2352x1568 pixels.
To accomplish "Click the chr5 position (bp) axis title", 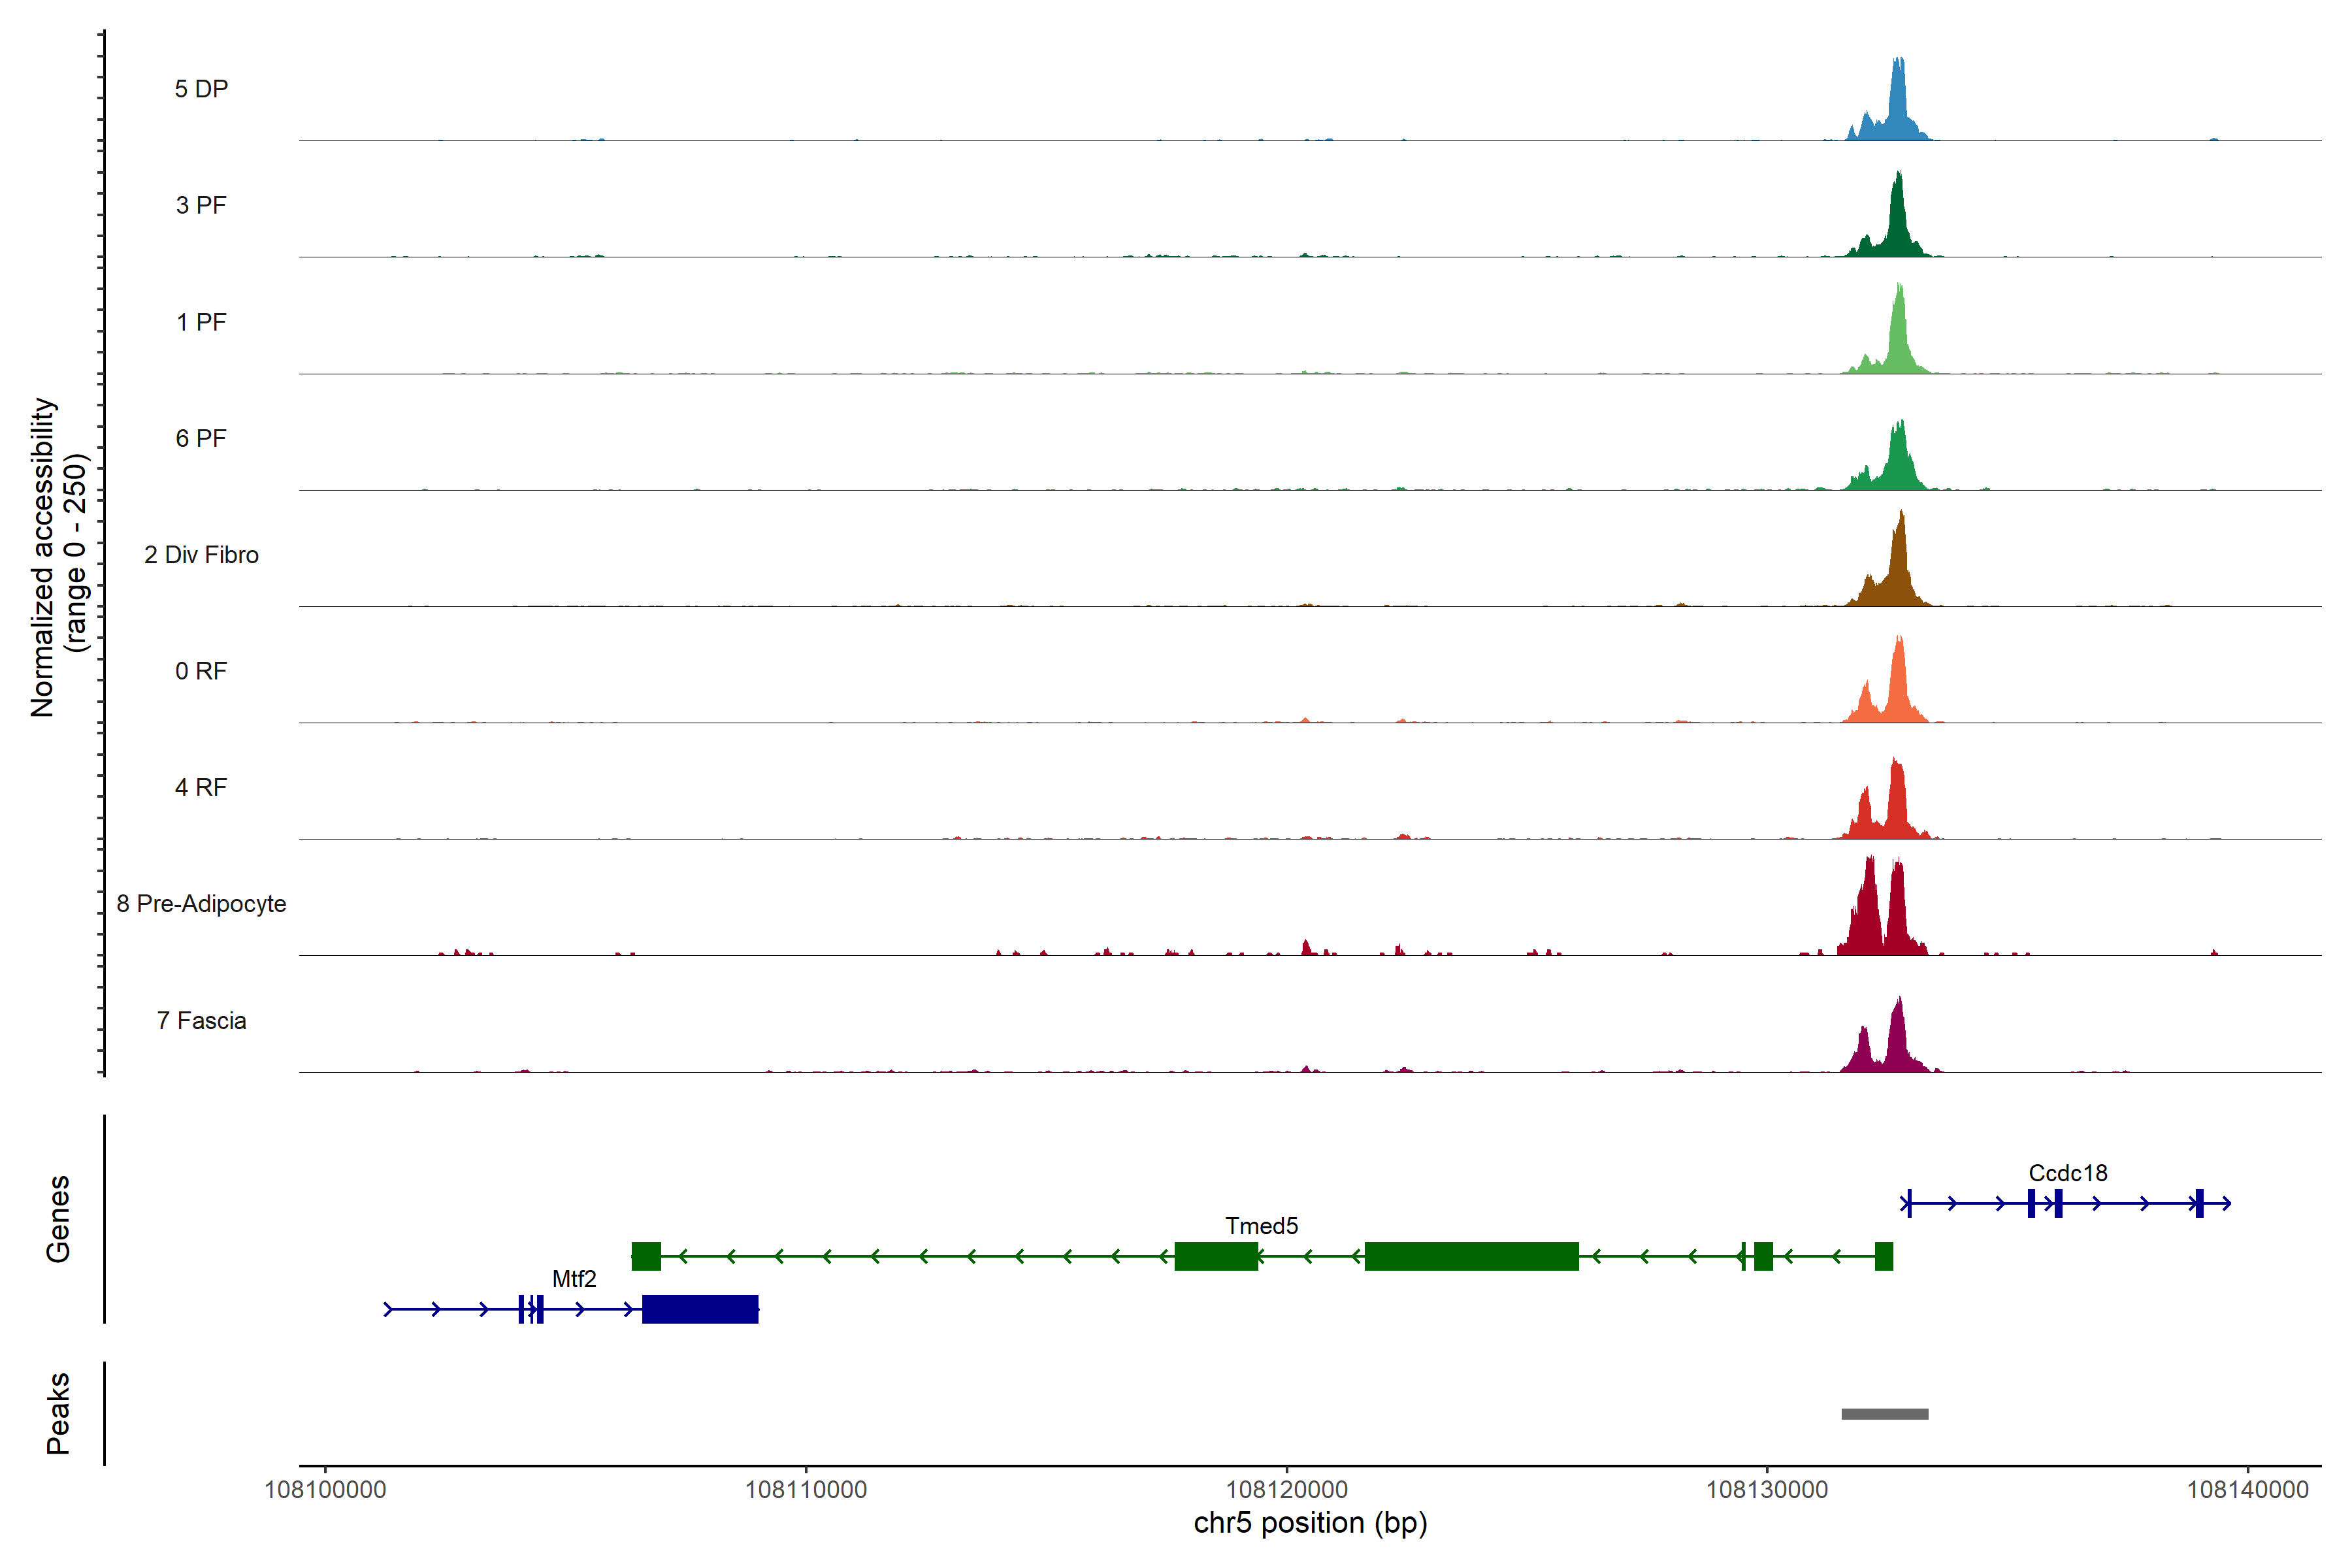I will (1310, 1523).
